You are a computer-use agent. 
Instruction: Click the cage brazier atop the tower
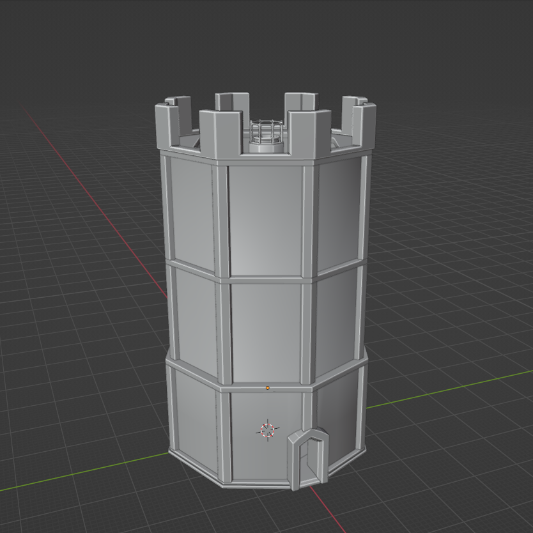coord(266,136)
